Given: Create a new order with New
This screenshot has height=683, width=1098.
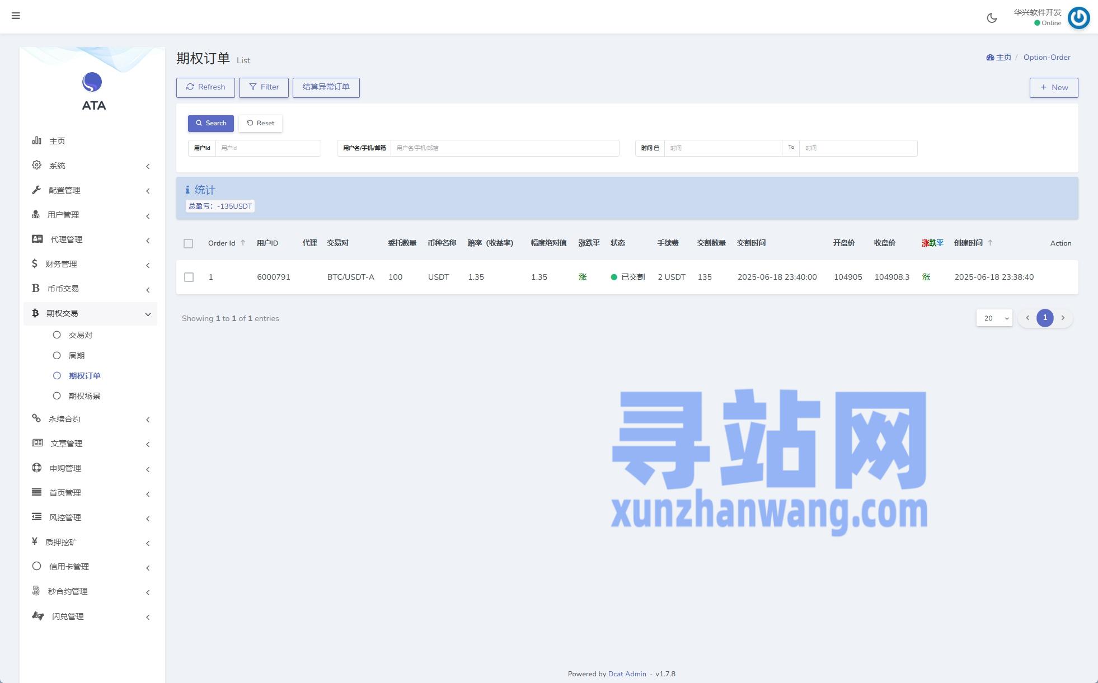Looking at the screenshot, I should click(x=1054, y=88).
